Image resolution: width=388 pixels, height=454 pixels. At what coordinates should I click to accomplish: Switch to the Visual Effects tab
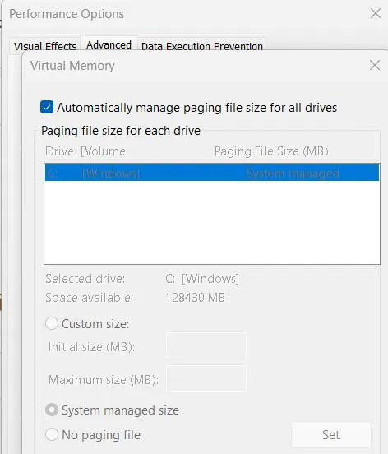click(x=45, y=46)
